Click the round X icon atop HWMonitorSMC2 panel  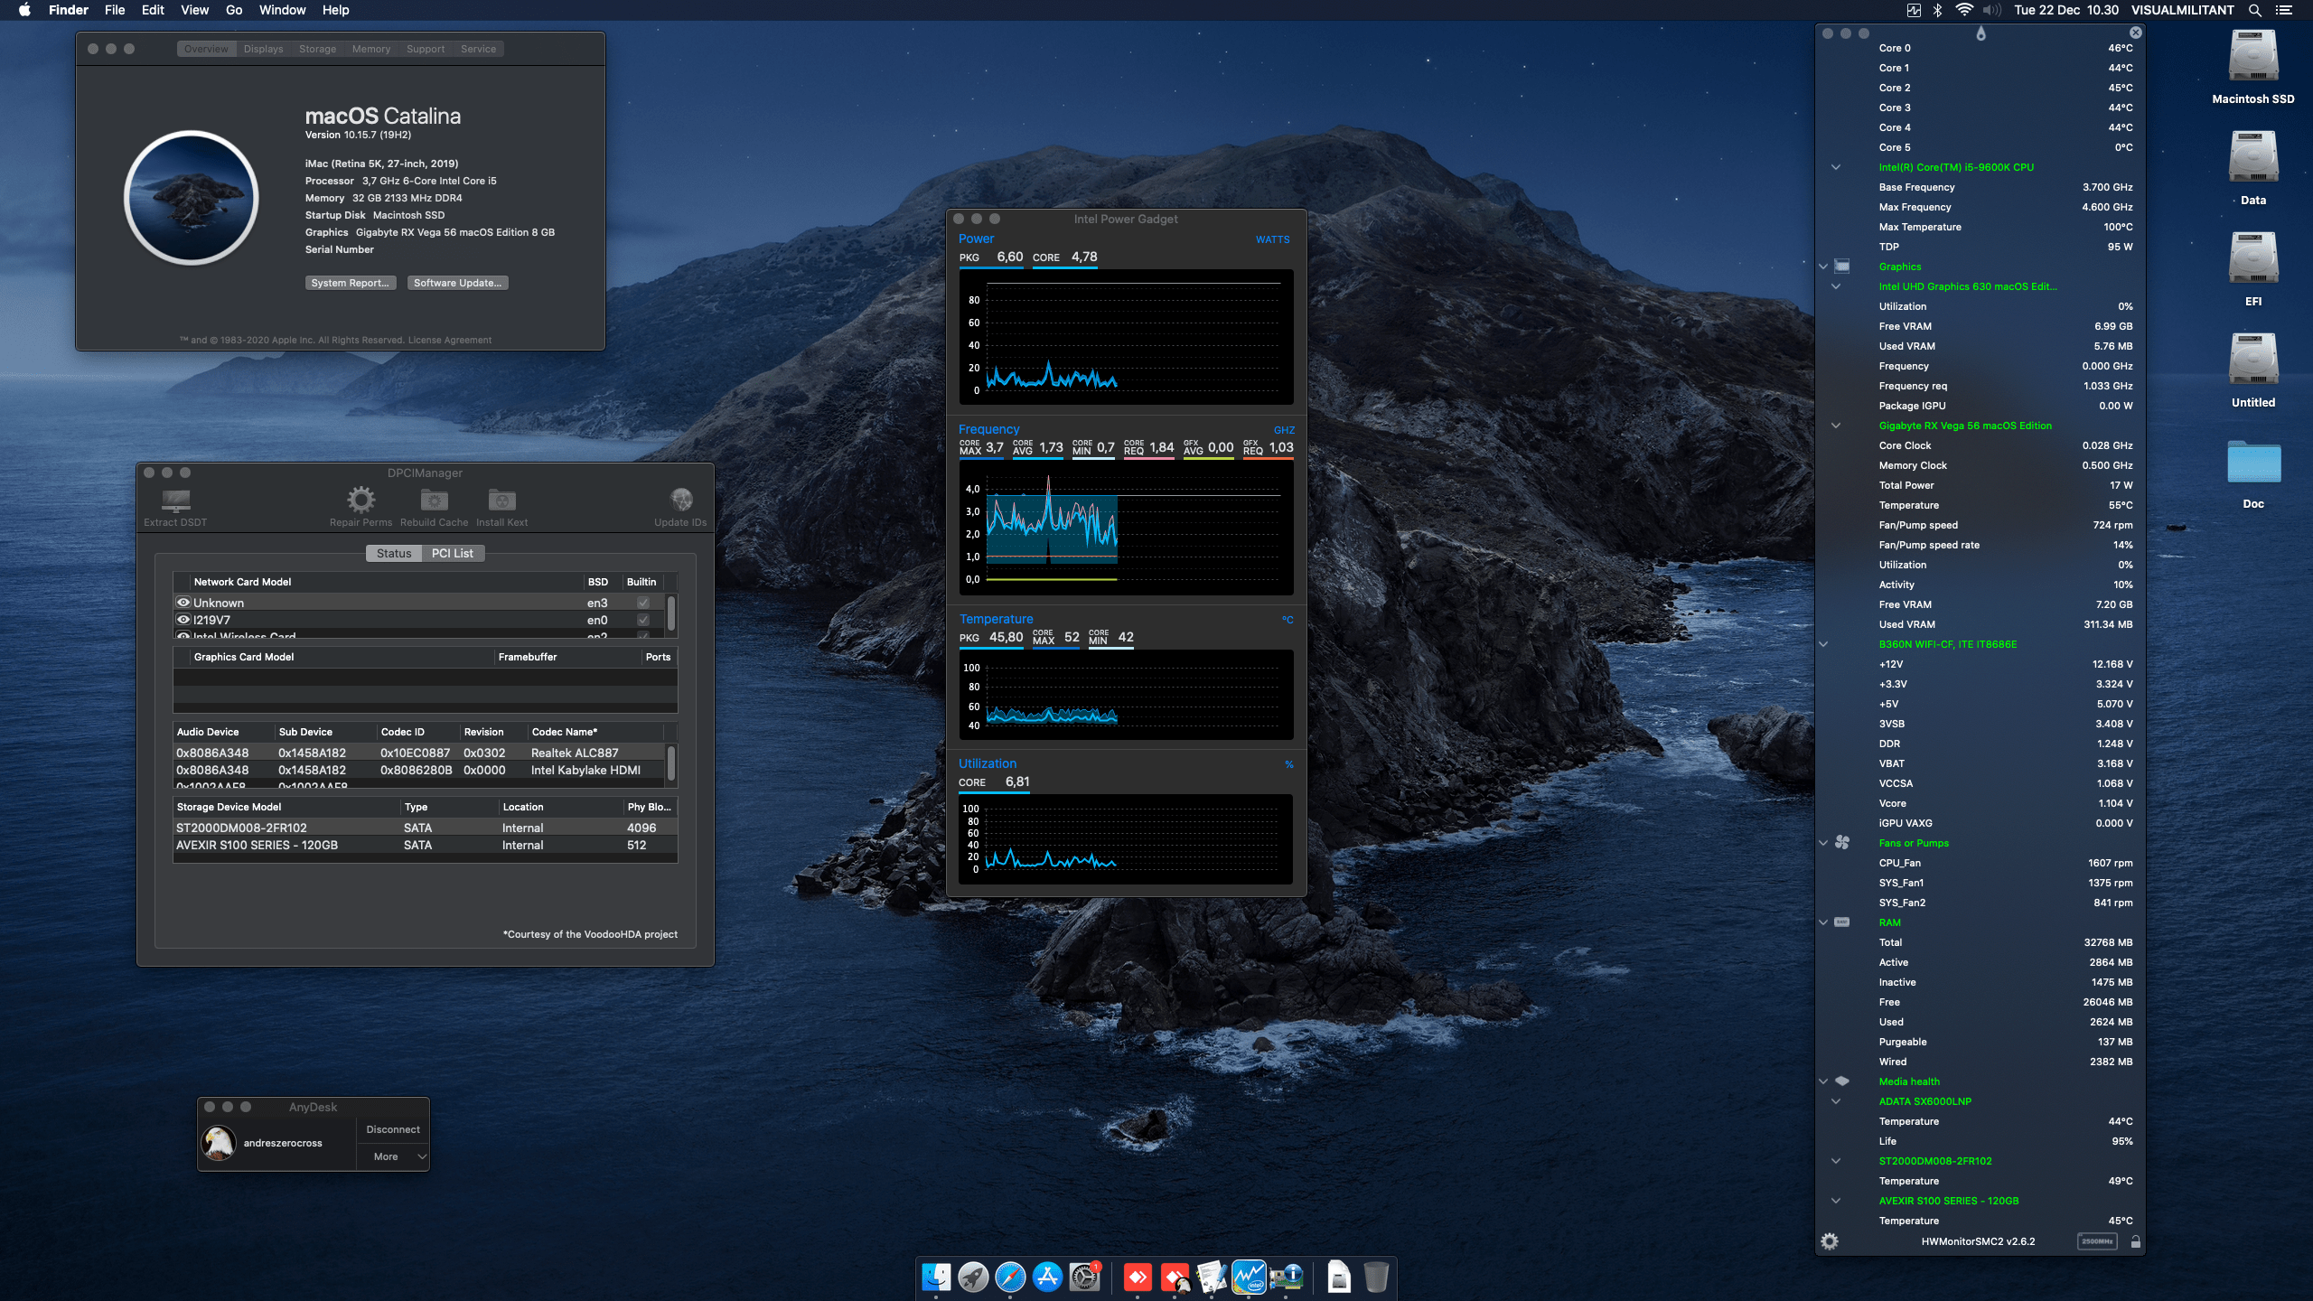pos(2136,33)
